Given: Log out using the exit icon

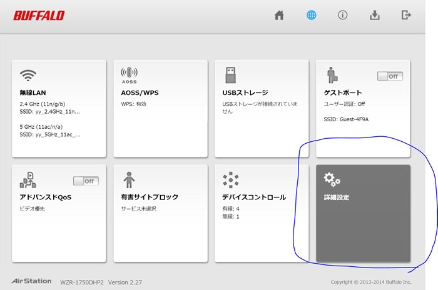Looking at the screenshot, I should (x=406, y=15).
